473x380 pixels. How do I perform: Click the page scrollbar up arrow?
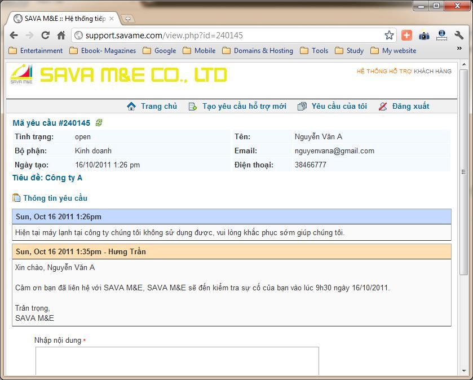point(464,64)
